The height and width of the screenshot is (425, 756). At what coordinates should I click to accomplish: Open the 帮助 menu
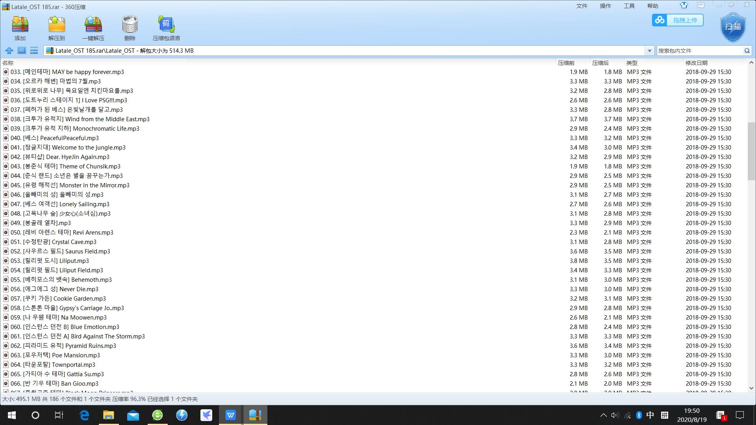pyautogui.click(x=652, y=6)
